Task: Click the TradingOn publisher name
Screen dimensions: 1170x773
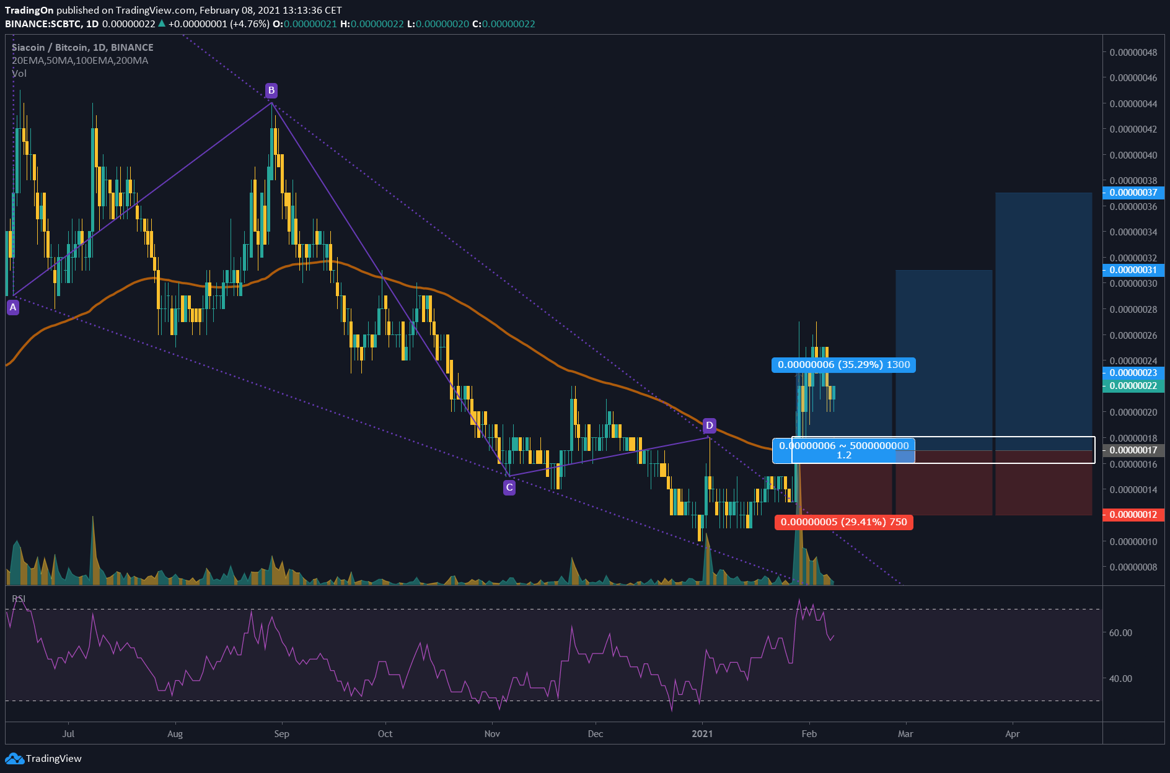Action: (29, 11)
